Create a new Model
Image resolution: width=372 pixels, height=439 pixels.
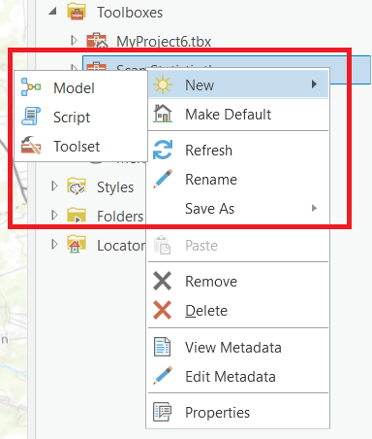[x=80, y=88]
